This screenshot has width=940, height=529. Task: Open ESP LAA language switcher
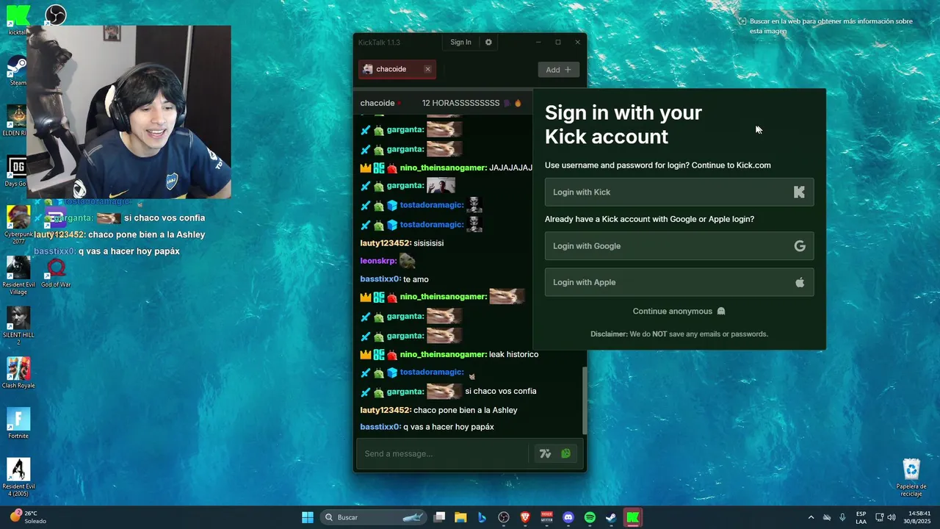[861, 517]
